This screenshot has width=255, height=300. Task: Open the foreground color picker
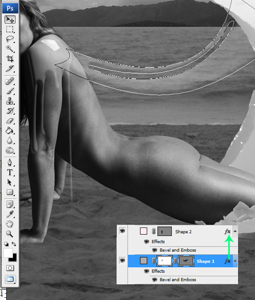coord(8,253)
